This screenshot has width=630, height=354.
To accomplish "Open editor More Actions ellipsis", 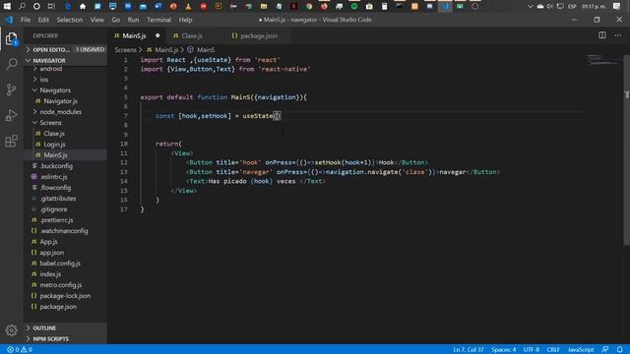I will [618, 35].
